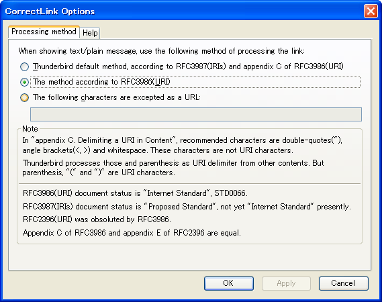
Task: Click the greyed-out Apply button
Action: pyautogui.click(x=286, y=283)
